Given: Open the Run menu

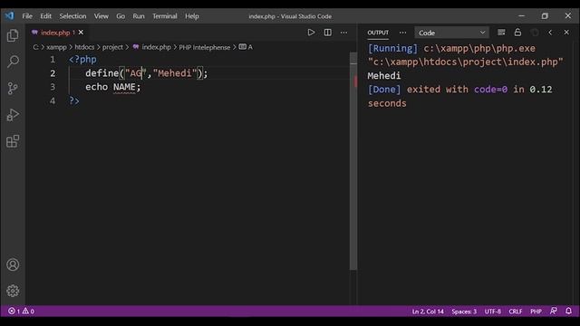Looking at the screenshot, I should (139, 16).
